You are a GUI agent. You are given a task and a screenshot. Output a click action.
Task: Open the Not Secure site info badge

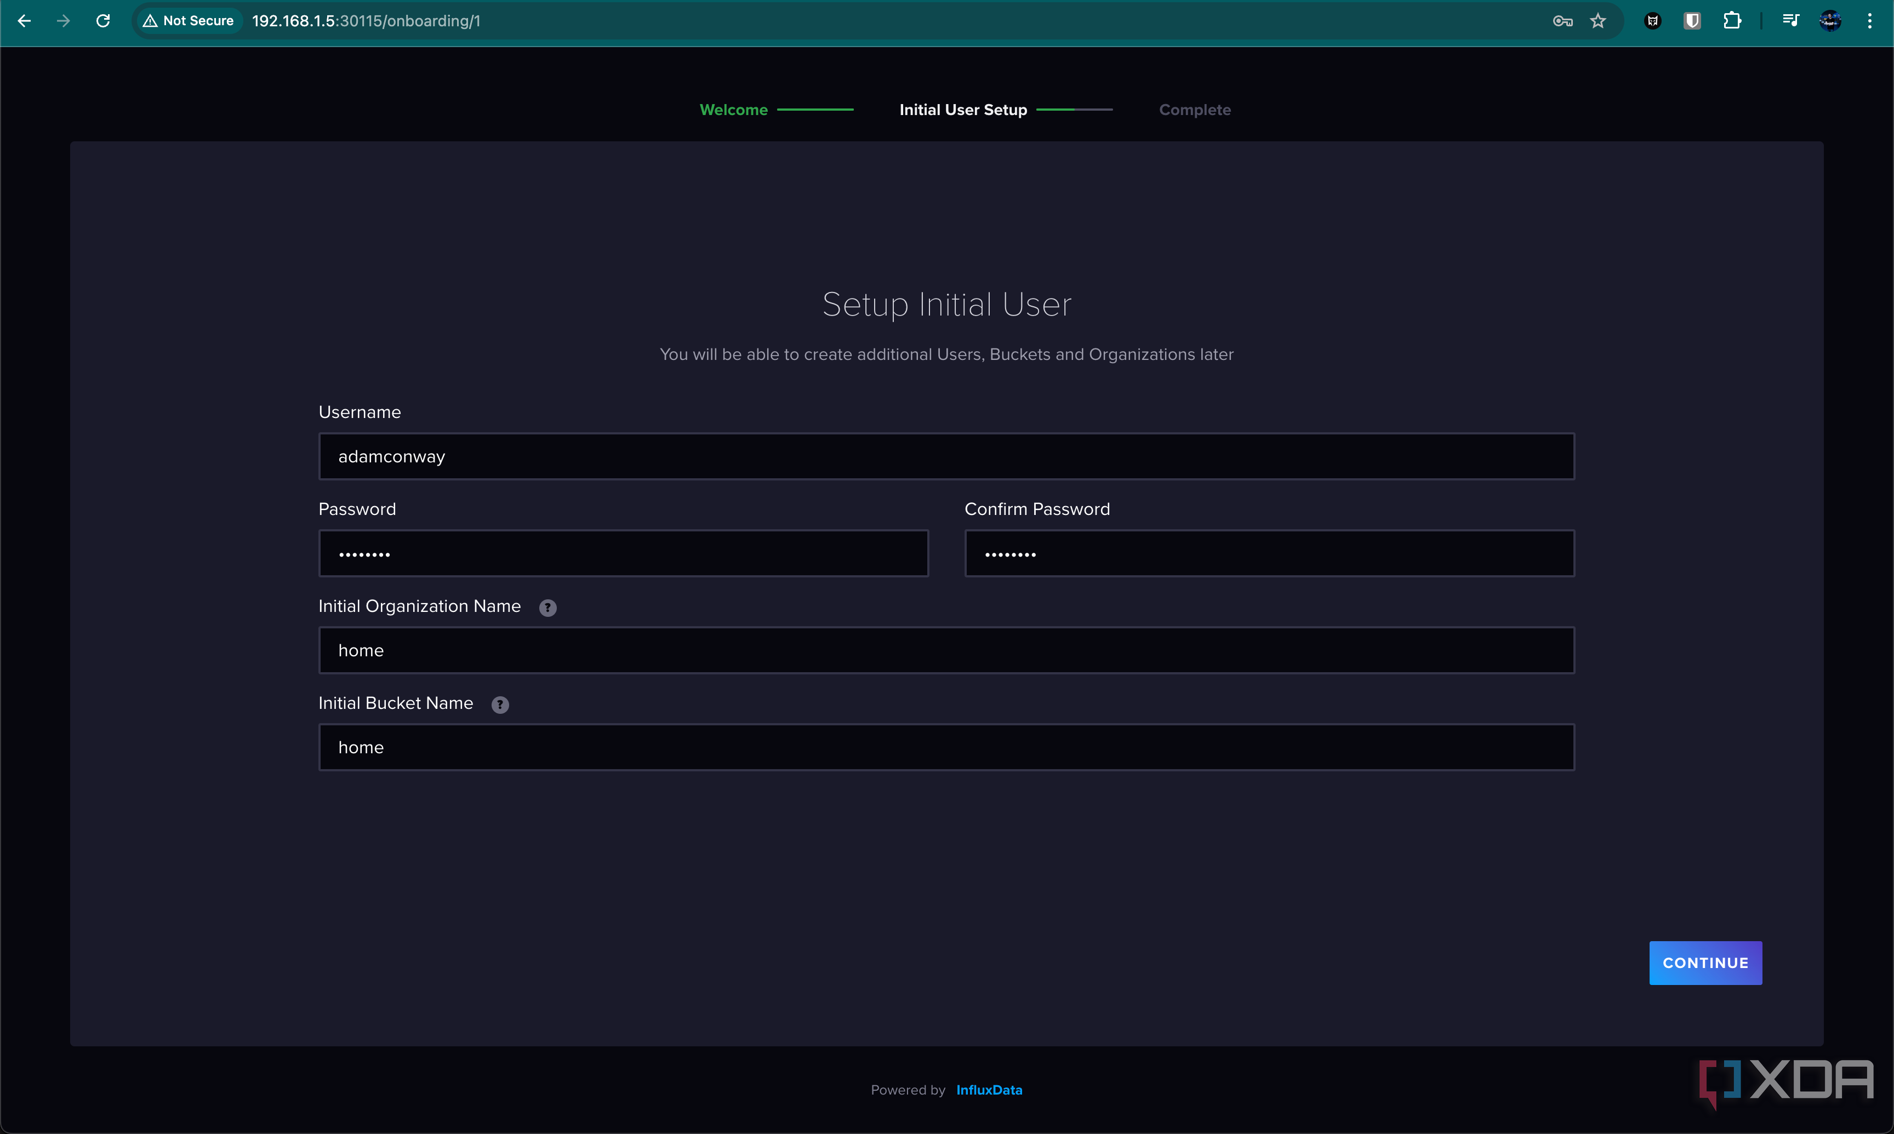(x=189, y=21)
